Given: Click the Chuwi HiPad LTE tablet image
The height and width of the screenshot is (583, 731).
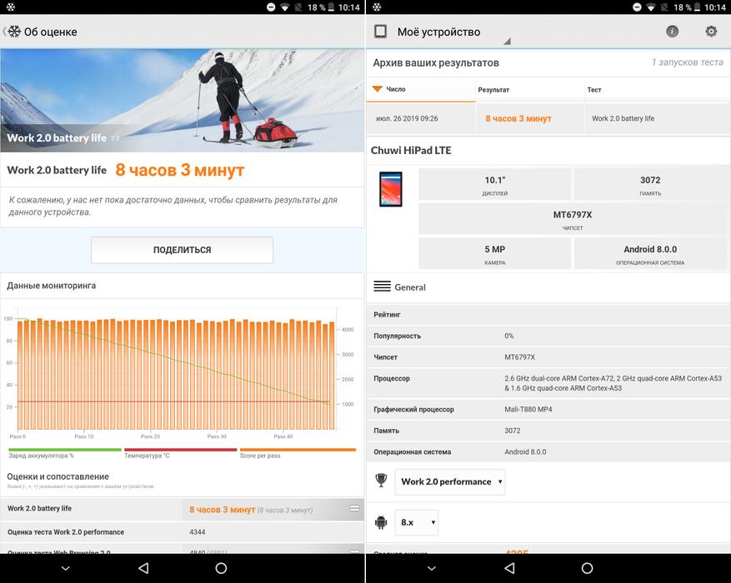Looking at the screenshot, I should (x=390, y=189).
